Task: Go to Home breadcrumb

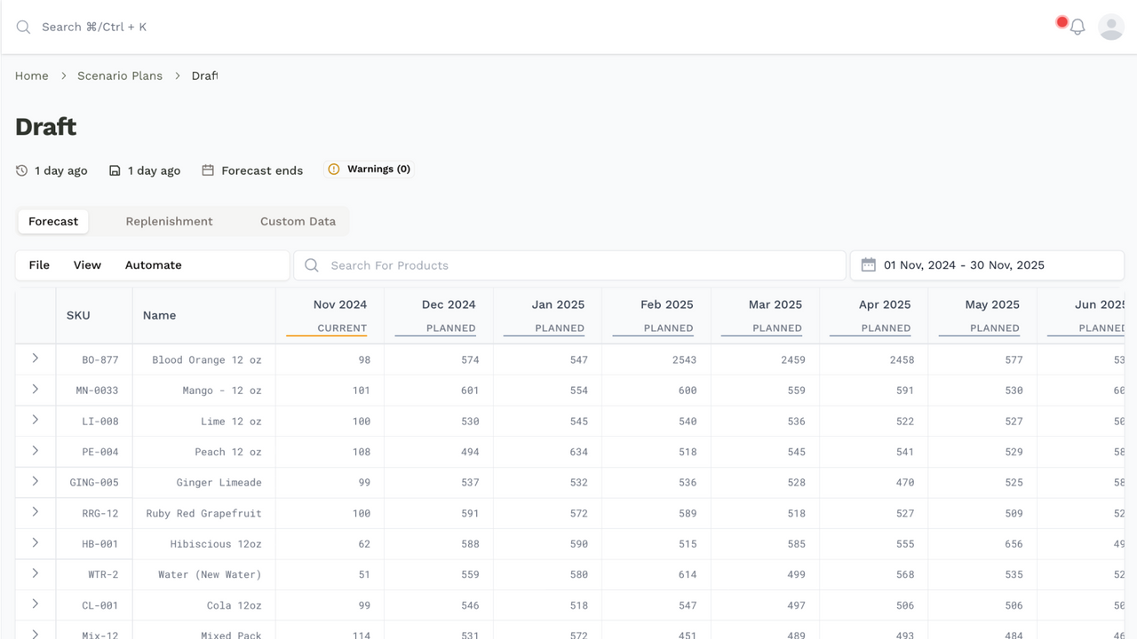Action: tap(32, 76)
